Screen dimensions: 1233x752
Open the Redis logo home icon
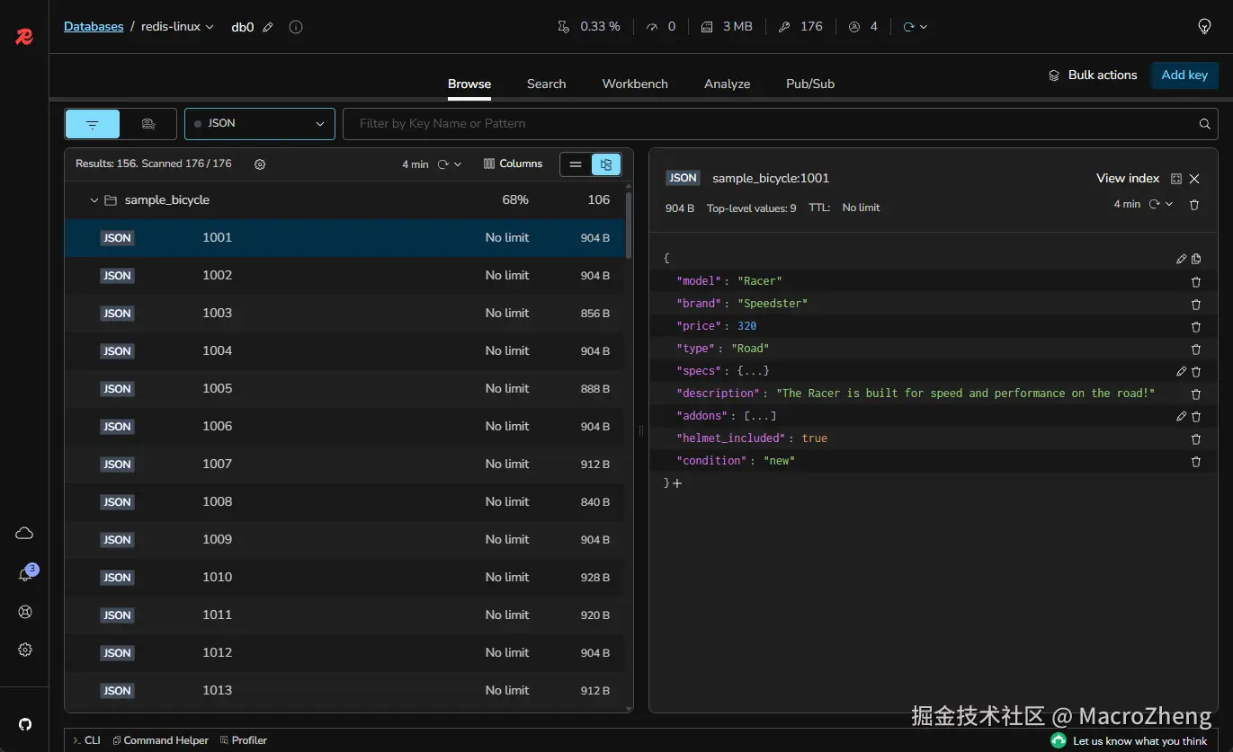pos(24,37)
